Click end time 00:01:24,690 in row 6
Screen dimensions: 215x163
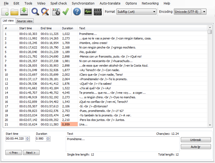[50, 56]
